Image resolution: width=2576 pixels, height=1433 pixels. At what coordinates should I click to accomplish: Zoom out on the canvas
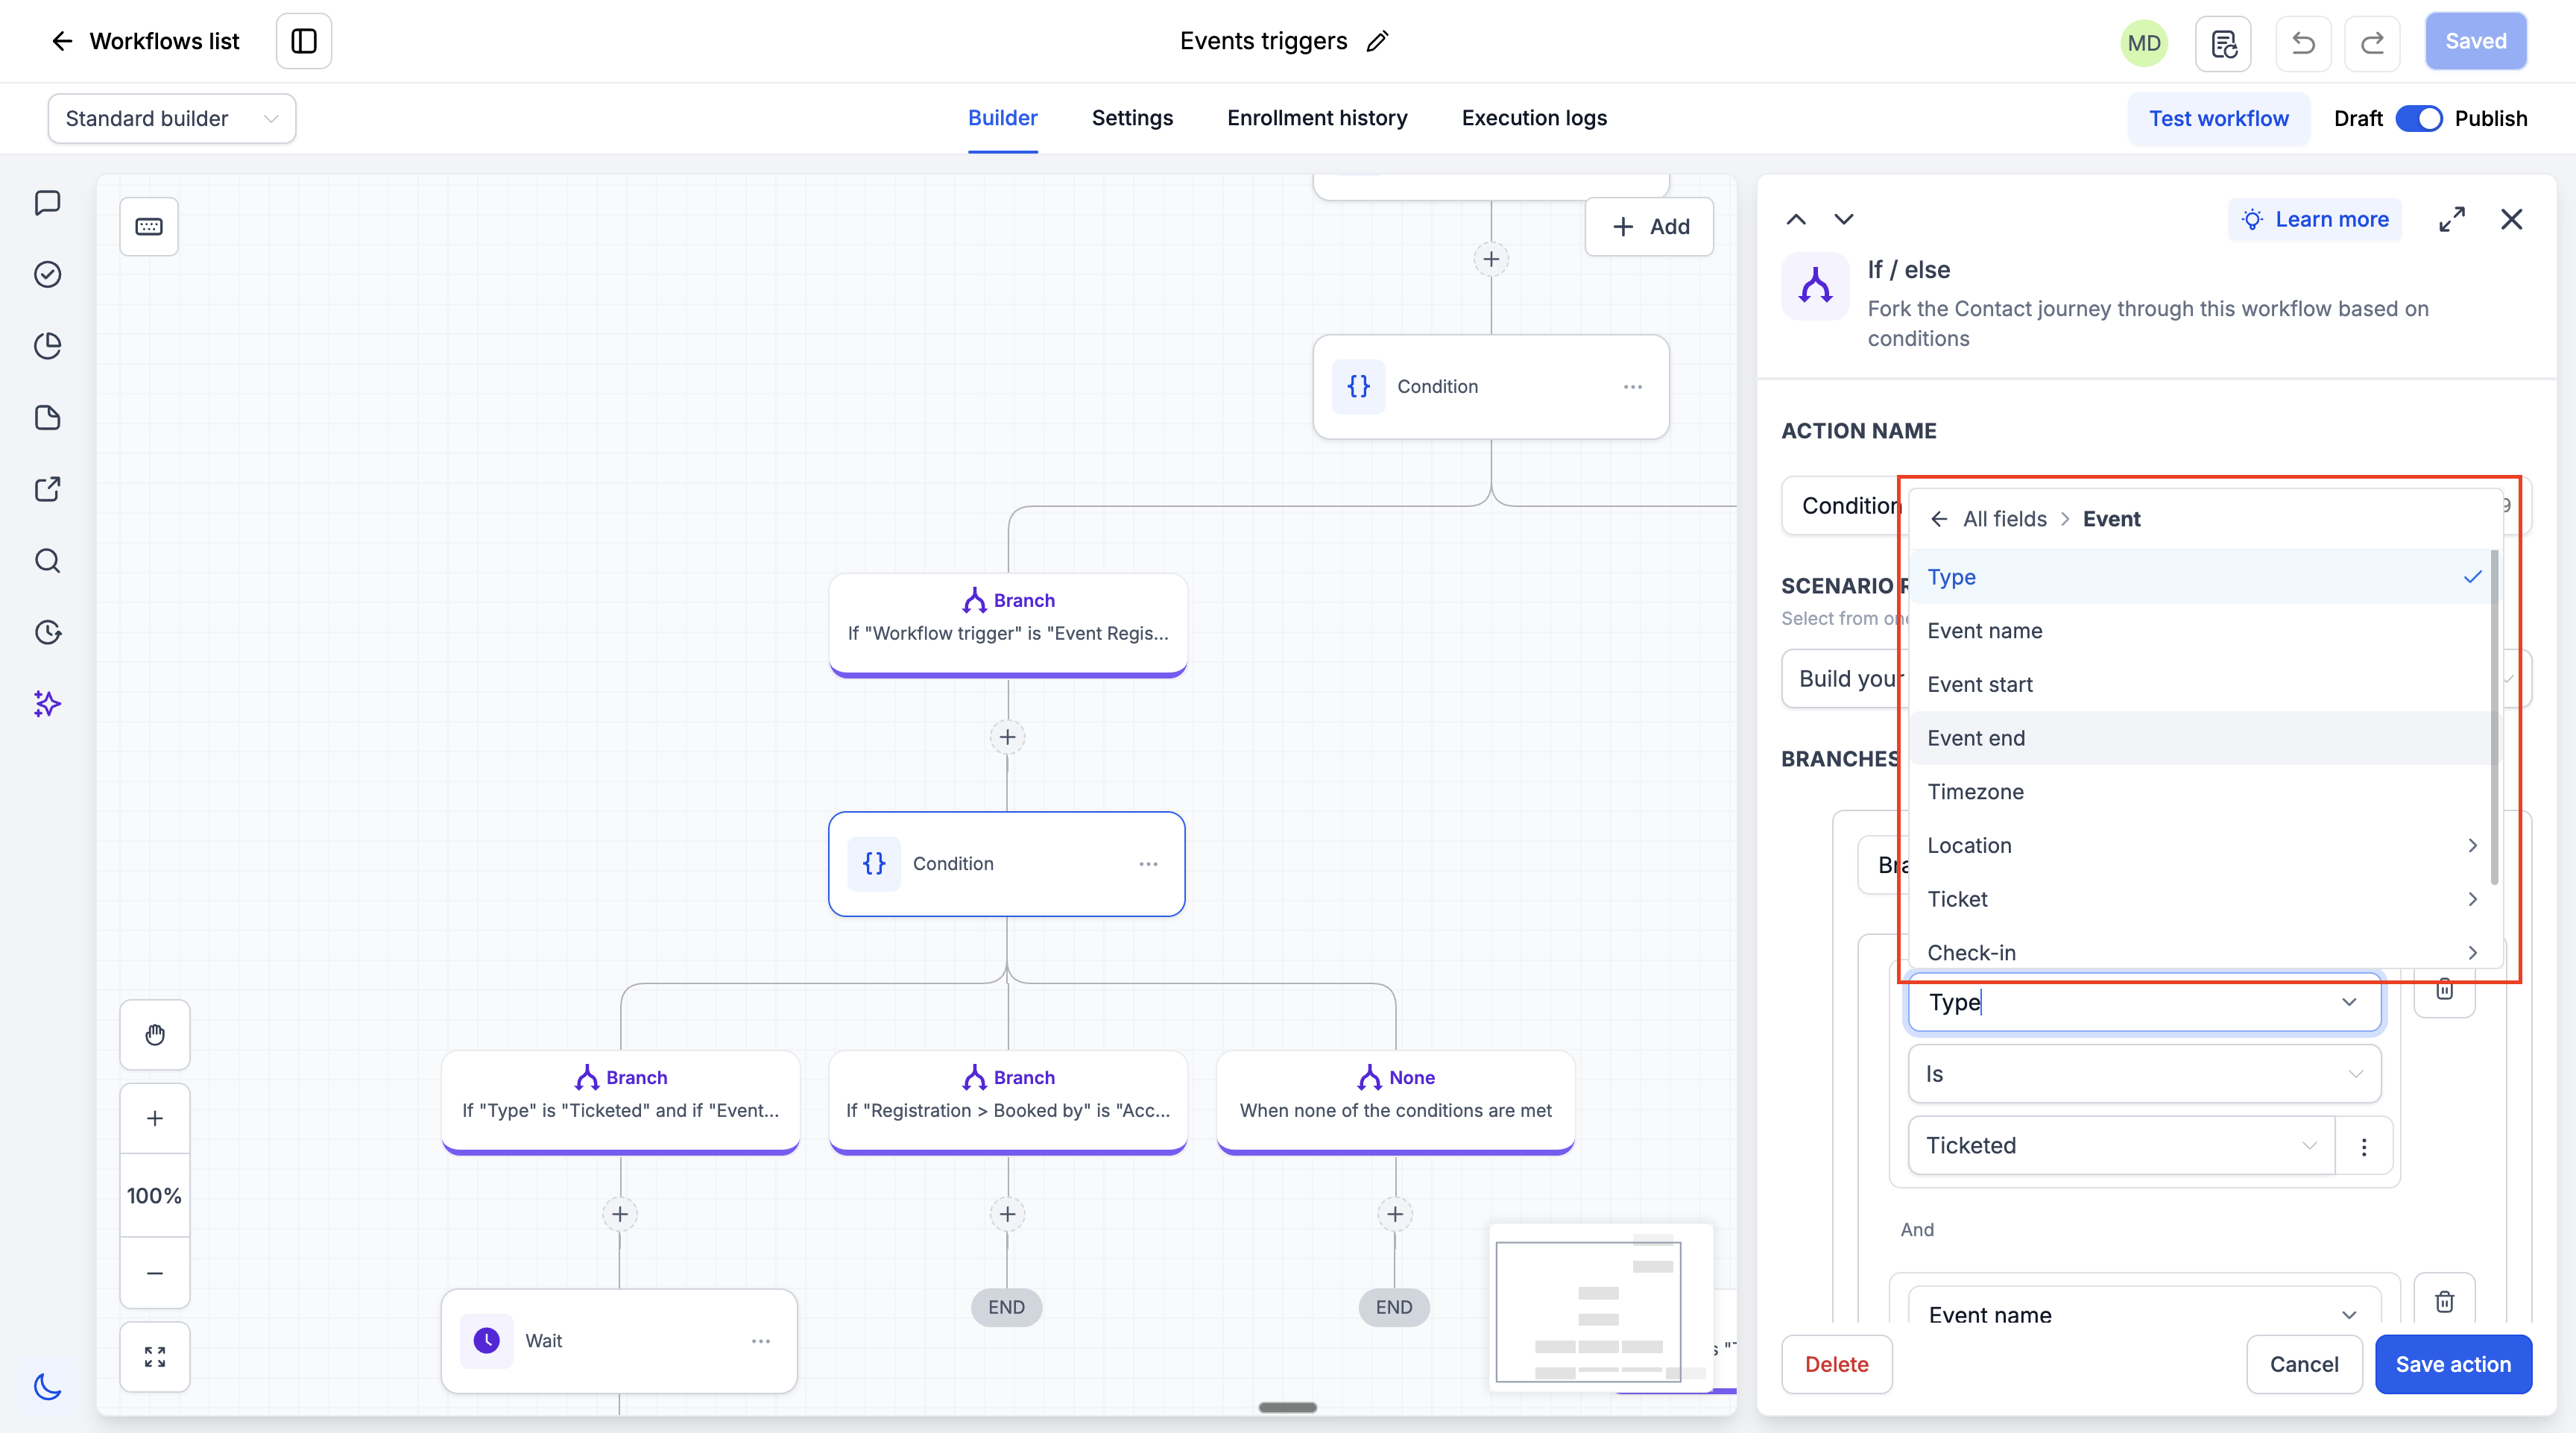155,1273
